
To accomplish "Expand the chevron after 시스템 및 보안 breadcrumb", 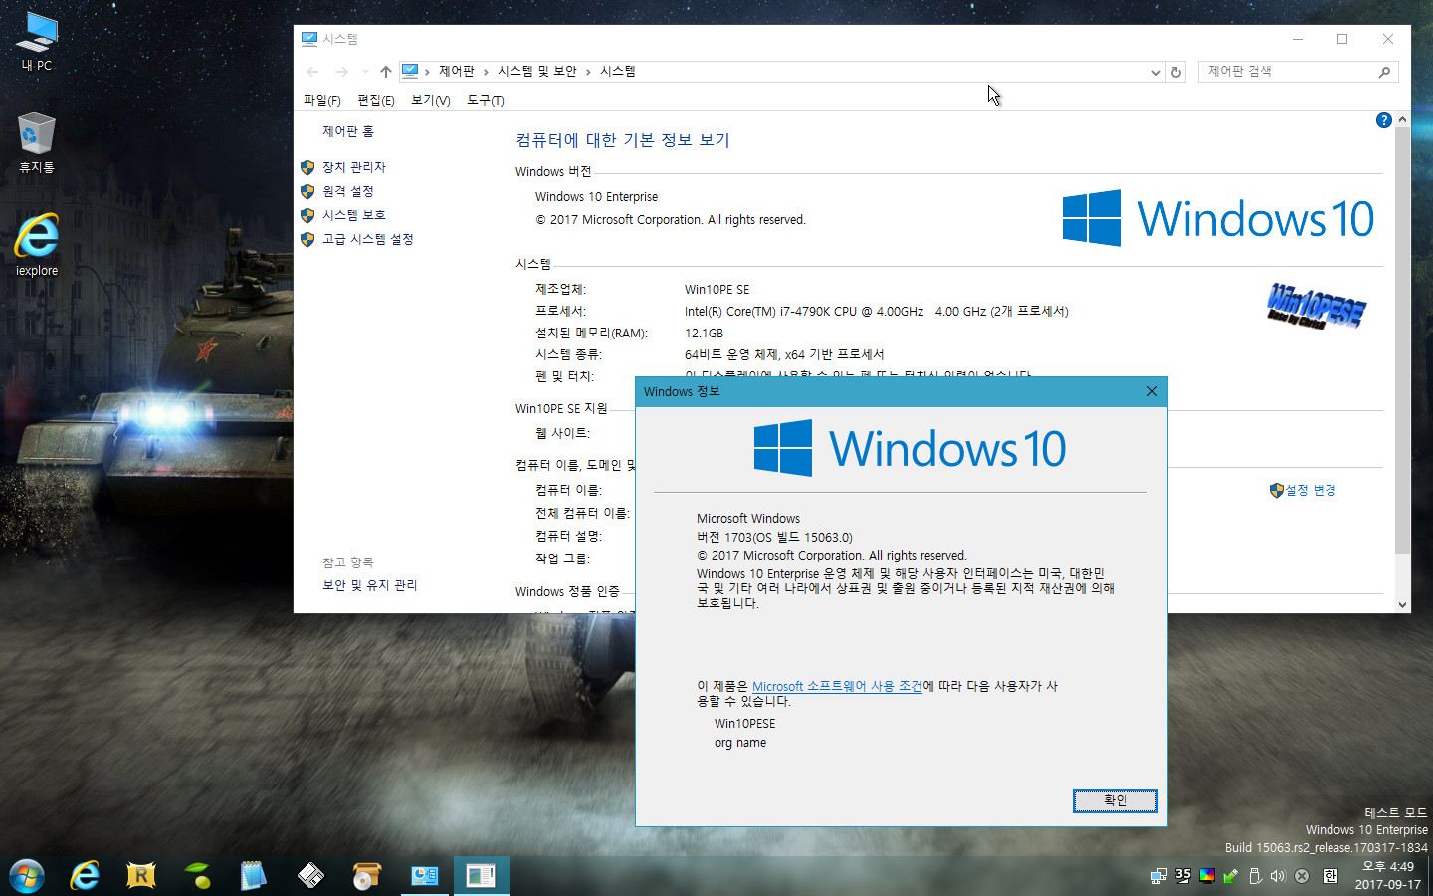I will click(x=588, y=72).
